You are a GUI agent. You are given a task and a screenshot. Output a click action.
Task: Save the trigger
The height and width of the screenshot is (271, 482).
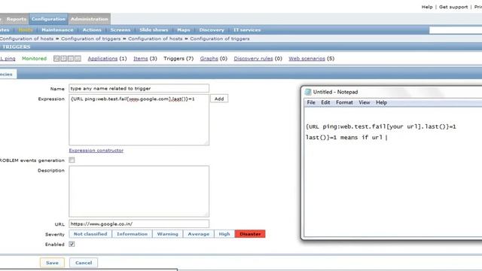tap(52, 263)
